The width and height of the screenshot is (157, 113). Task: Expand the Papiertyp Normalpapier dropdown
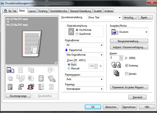coord(84,89)
